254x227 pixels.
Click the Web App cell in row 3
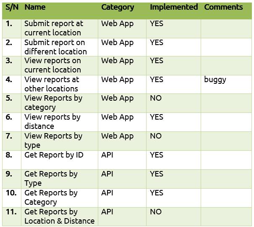pyautogui.click(x=122, y=66)
